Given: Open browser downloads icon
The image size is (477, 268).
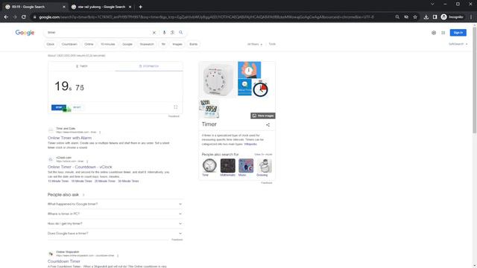Looking at the screenshot, I should click(x=426, y=17).
